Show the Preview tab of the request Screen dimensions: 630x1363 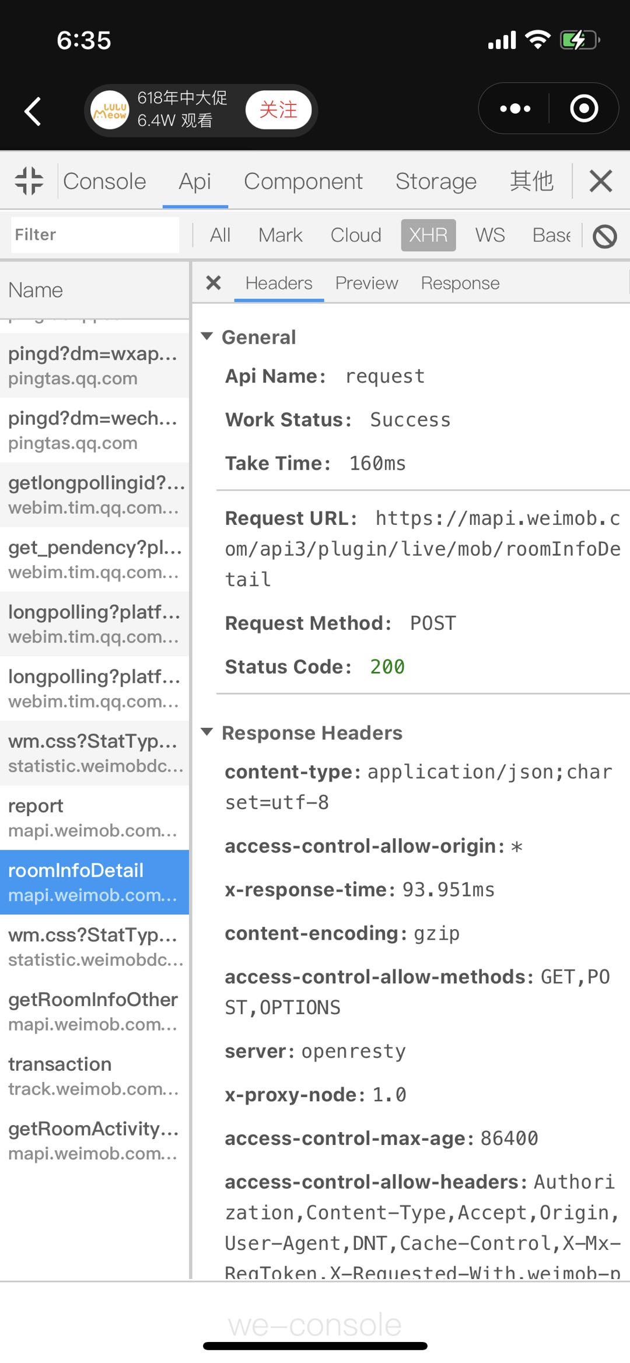[366, 283]
